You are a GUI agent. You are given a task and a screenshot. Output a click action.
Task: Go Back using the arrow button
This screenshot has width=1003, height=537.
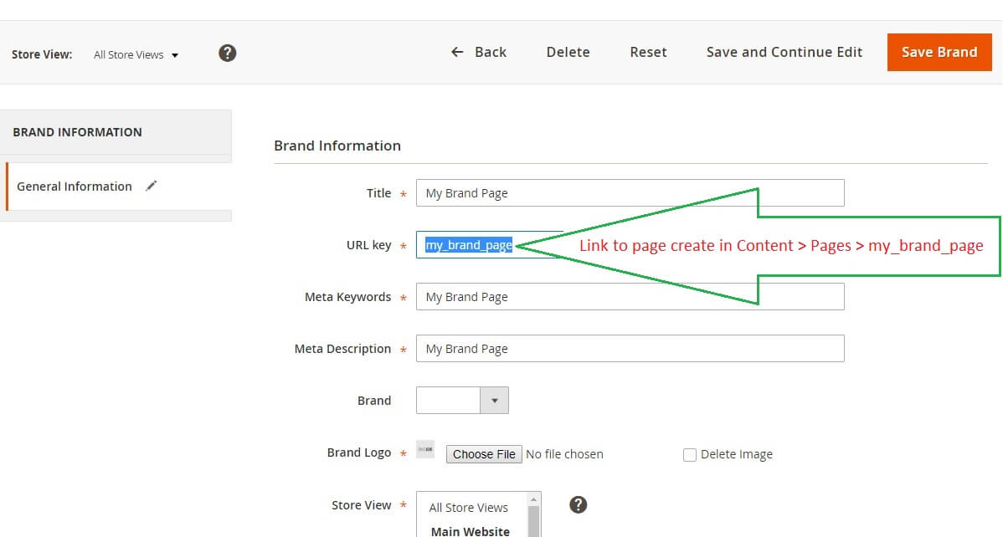479,52
